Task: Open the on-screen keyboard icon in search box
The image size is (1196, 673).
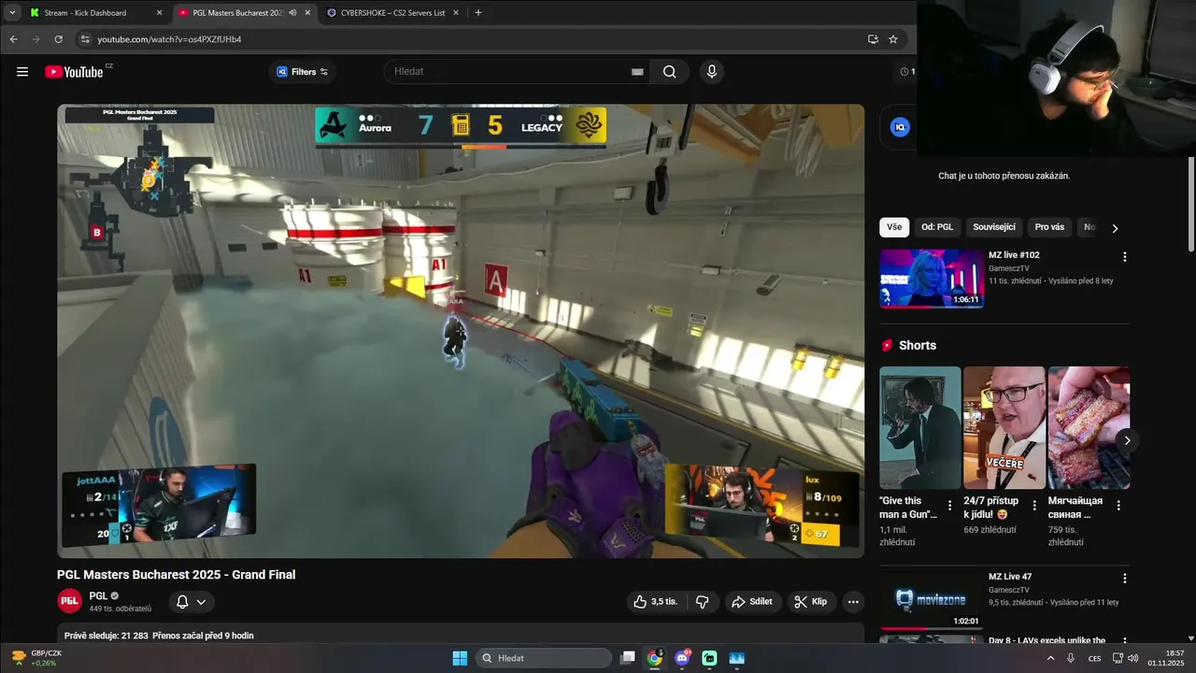Action: click(637, 72)
